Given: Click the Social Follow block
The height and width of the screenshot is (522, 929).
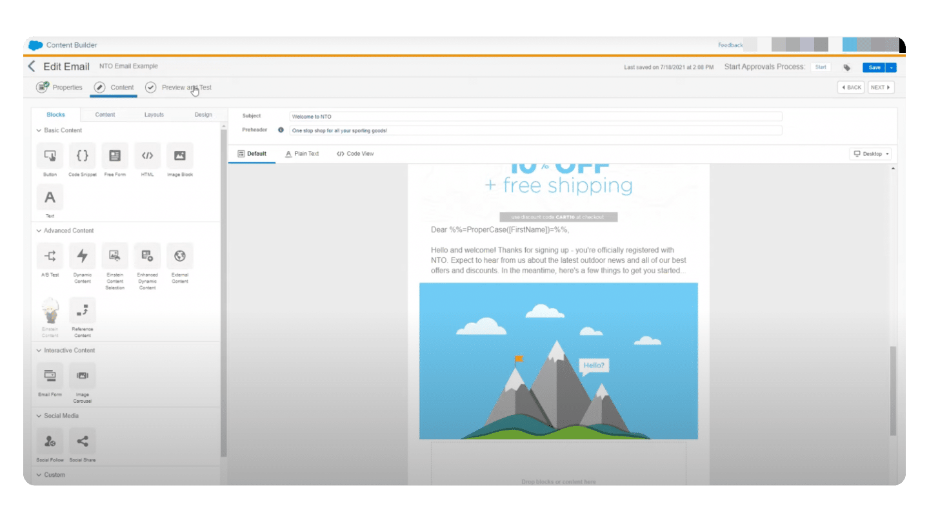Looking at the screenshot, I should point(50,441).
